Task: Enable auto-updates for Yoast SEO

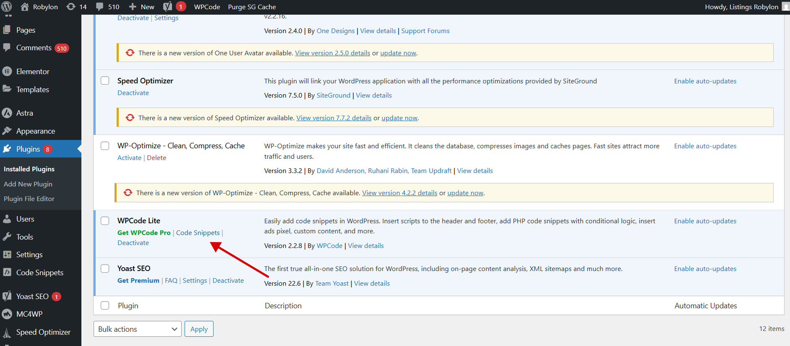Action: [705, 269]
